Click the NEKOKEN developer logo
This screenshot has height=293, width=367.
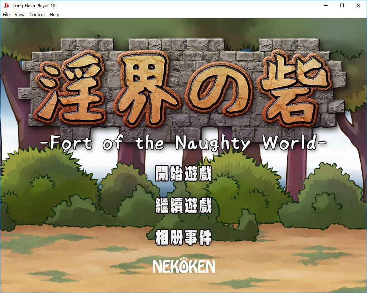[183, 266]
